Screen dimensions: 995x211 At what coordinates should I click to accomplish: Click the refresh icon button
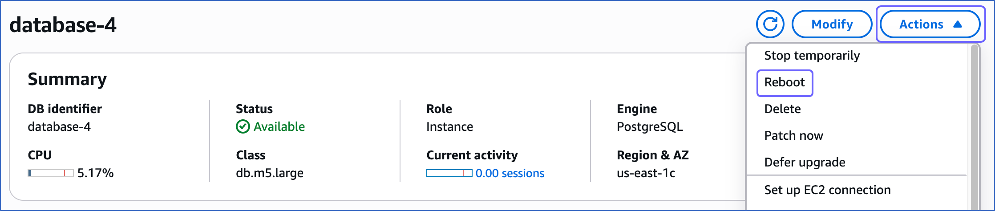coord(770,24)
